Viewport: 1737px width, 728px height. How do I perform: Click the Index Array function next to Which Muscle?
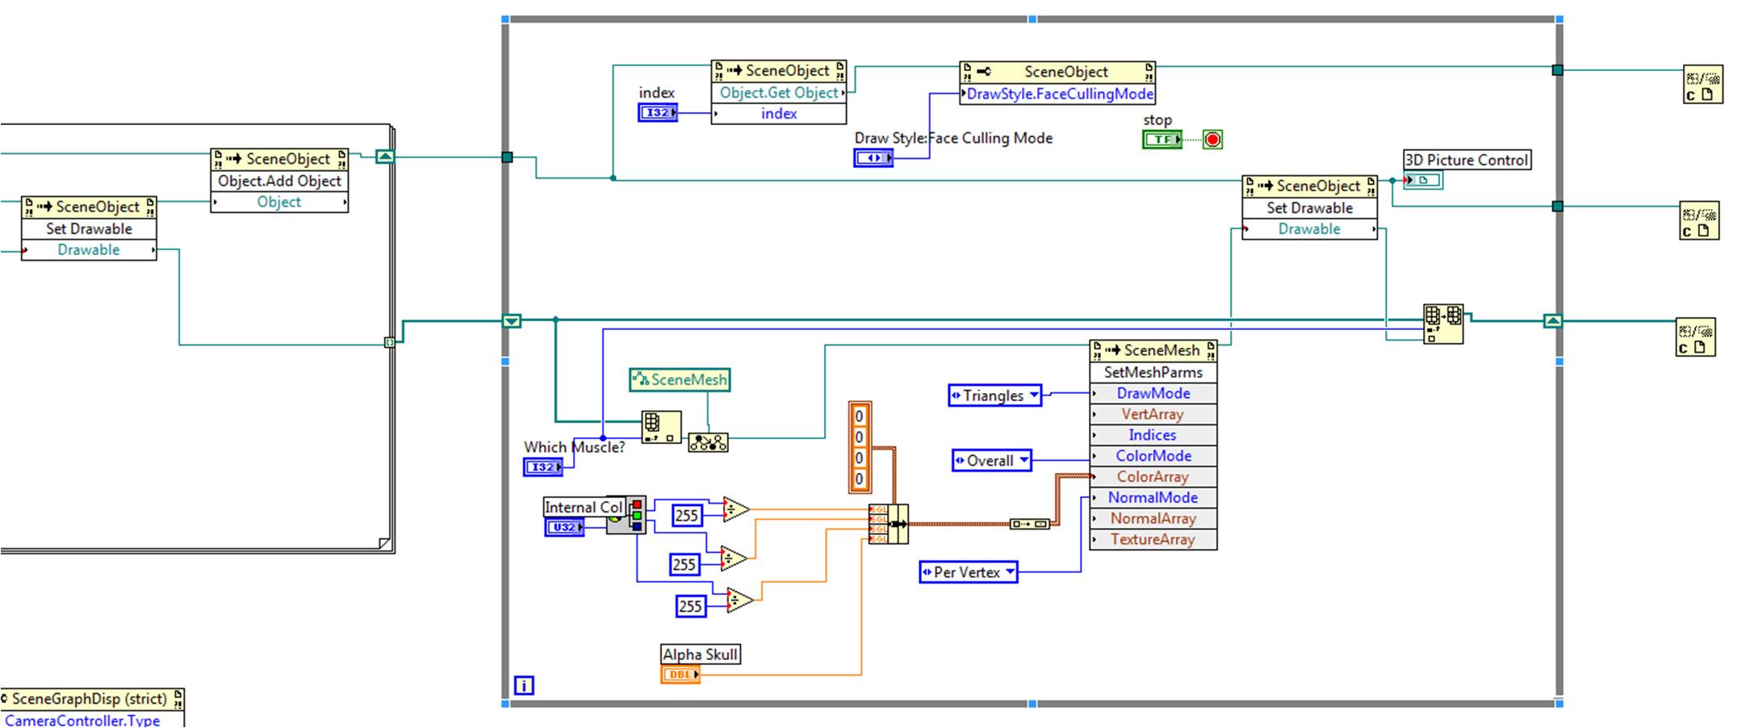tap(661, 427)
